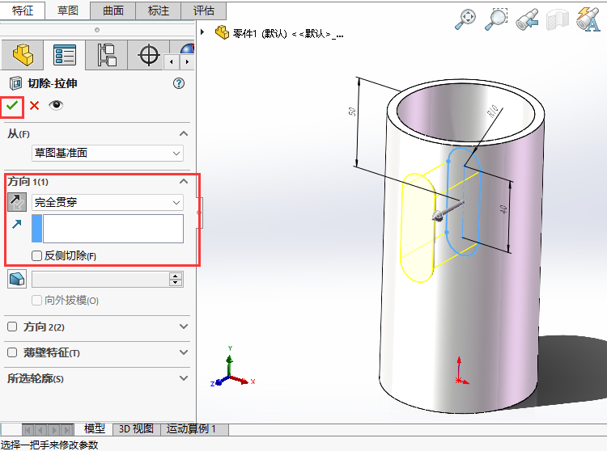Click the Zoom to Fit icon

tap(465, 19)
